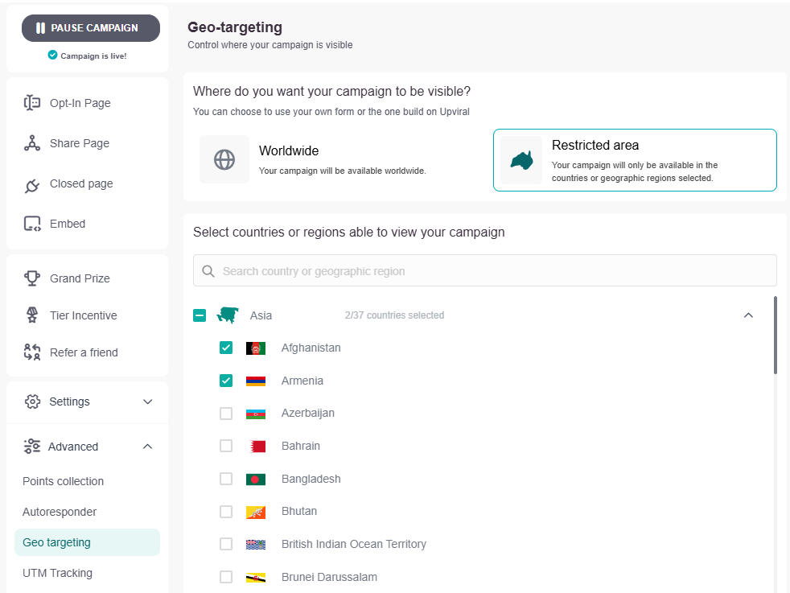This screenshot has width=790, height=593.
Task: Click the Brunei Darussalam flag icon
Action: [x=256, y=578]
